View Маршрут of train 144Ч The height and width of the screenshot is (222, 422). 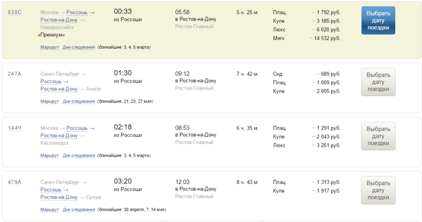[x=49, y=155]
